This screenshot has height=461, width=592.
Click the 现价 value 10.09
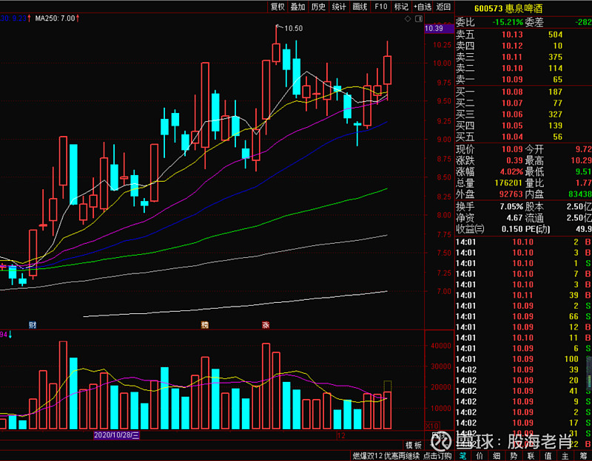[512, 149]
